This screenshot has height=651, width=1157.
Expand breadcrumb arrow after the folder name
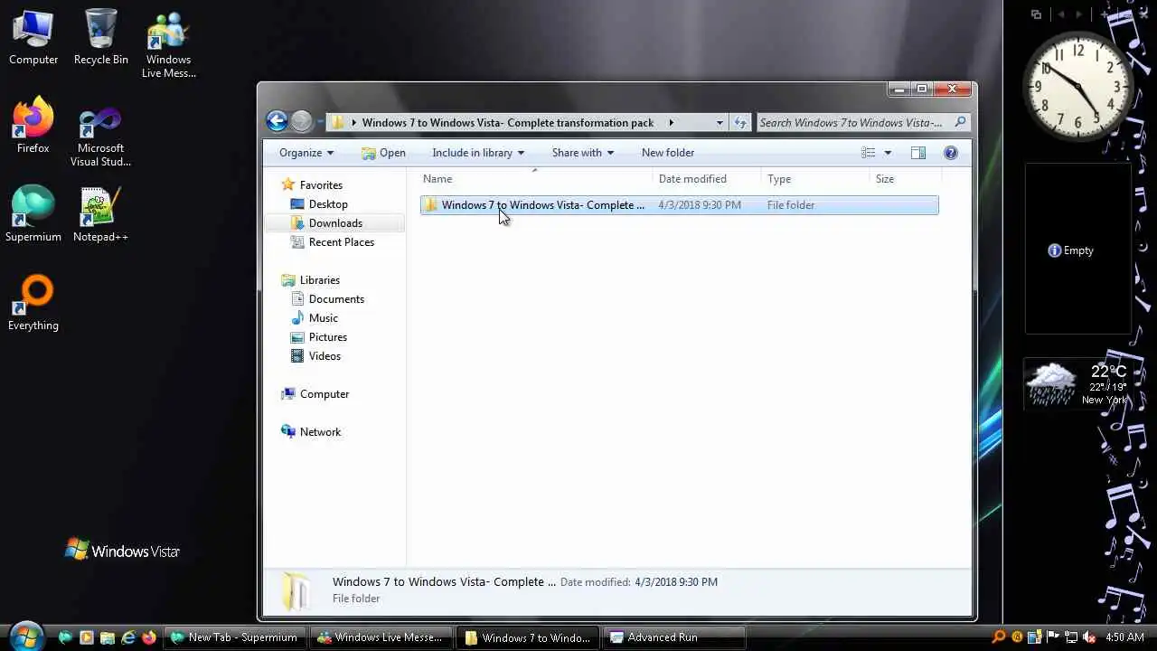671,122
